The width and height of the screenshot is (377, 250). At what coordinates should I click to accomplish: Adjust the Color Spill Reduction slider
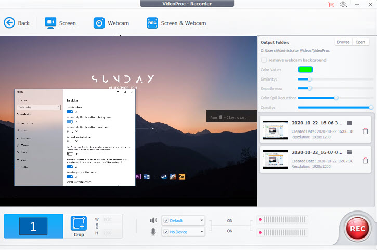click(336, 98)
